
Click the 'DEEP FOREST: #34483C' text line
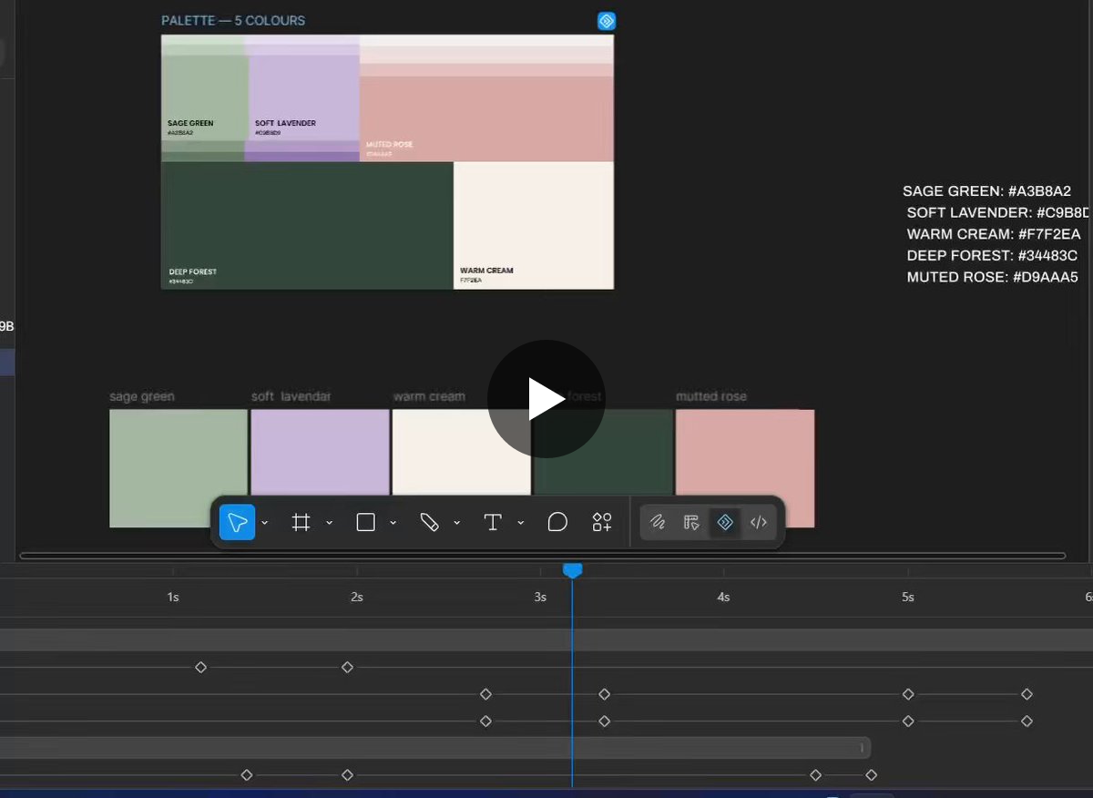point(992,255)
